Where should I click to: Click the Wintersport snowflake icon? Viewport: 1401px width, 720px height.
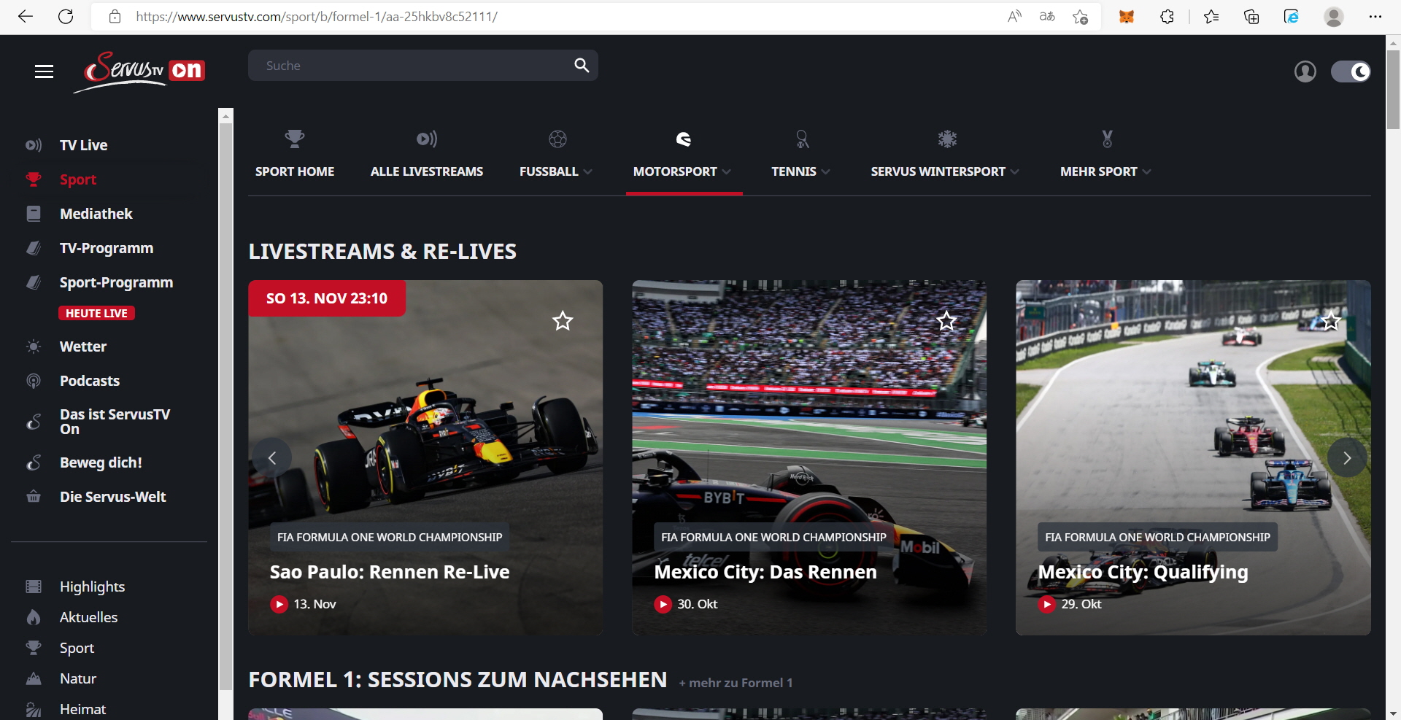pyautogui.click(x=947, y=139)
